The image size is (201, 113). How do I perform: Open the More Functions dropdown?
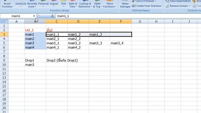pos(110,4)
